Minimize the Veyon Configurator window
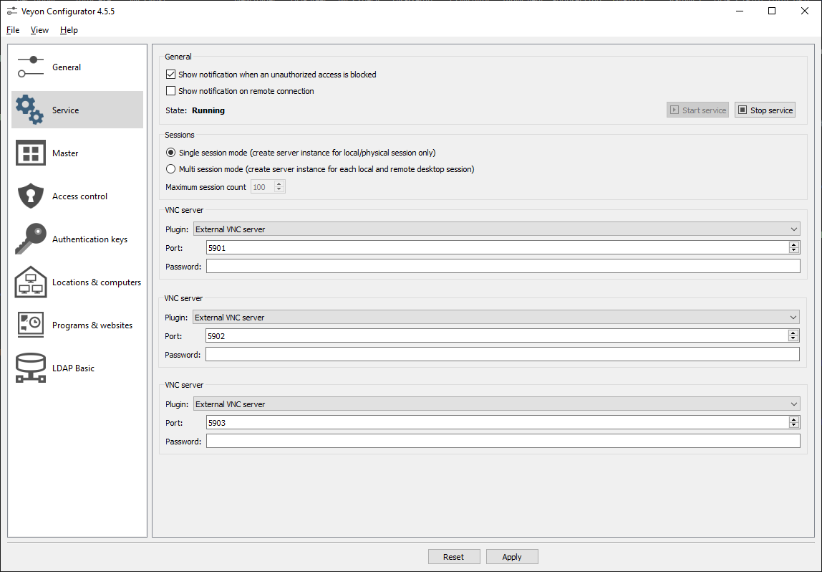 740,11
